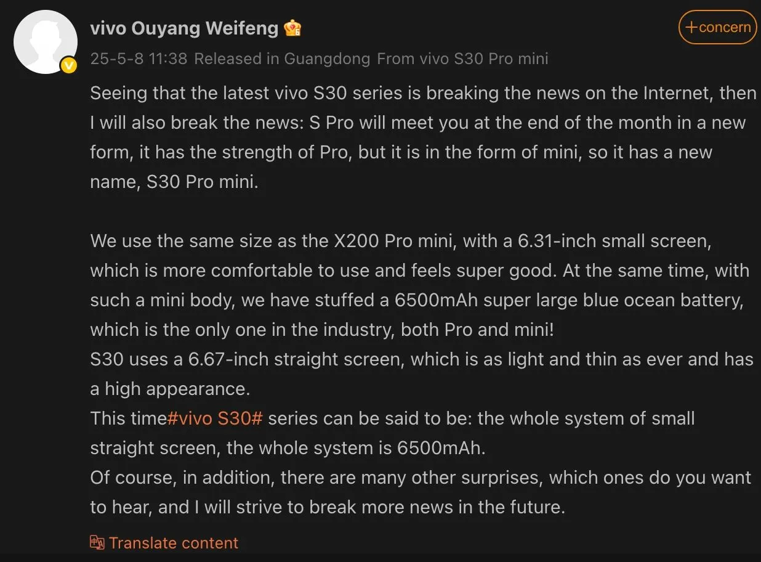This screenshot has width=761, height=562.
Task: Open the vivo Ouyang Weifeng username link
Action: tap(184, 28)
